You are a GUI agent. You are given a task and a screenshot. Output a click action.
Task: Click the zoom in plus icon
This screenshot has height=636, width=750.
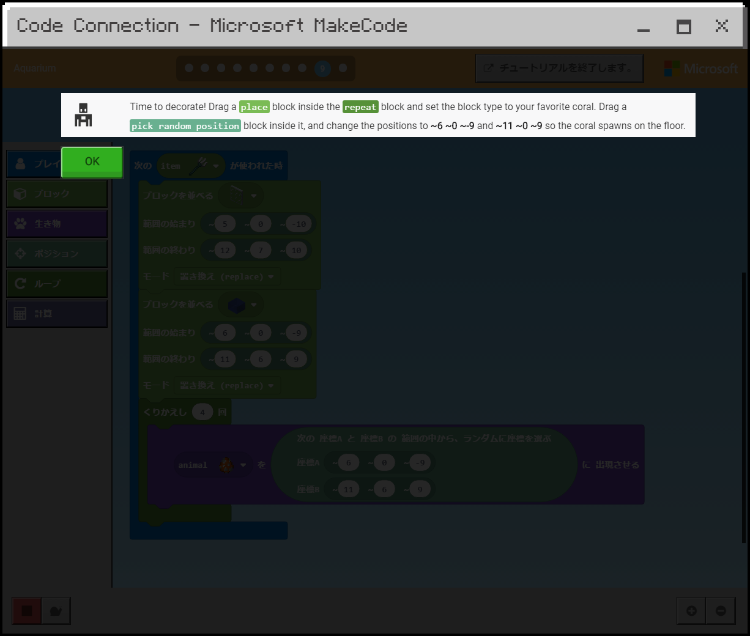coord(691,611)
